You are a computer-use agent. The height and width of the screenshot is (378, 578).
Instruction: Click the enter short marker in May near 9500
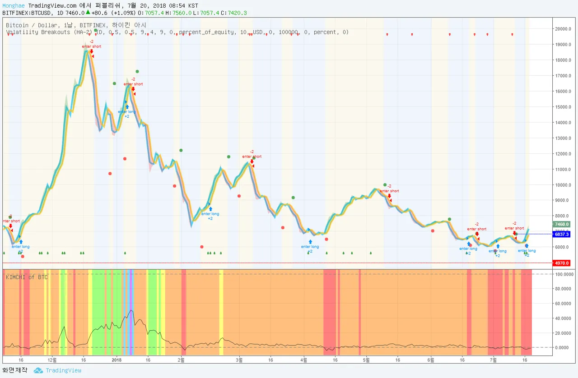click(389, 191)
